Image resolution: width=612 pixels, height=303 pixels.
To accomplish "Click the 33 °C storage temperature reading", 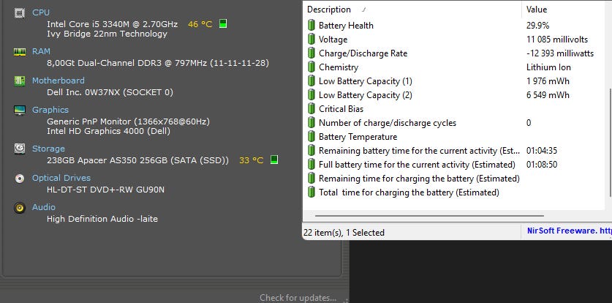I will pyautogui.click(x=252, y=160).
